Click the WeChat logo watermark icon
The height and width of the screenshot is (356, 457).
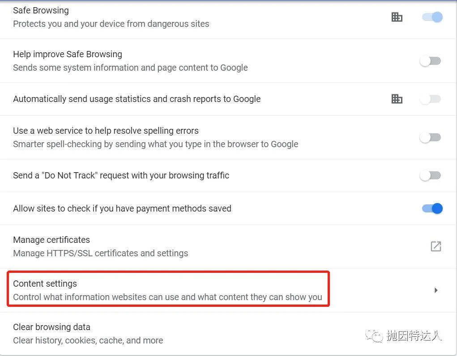click(x=374, y=336)
